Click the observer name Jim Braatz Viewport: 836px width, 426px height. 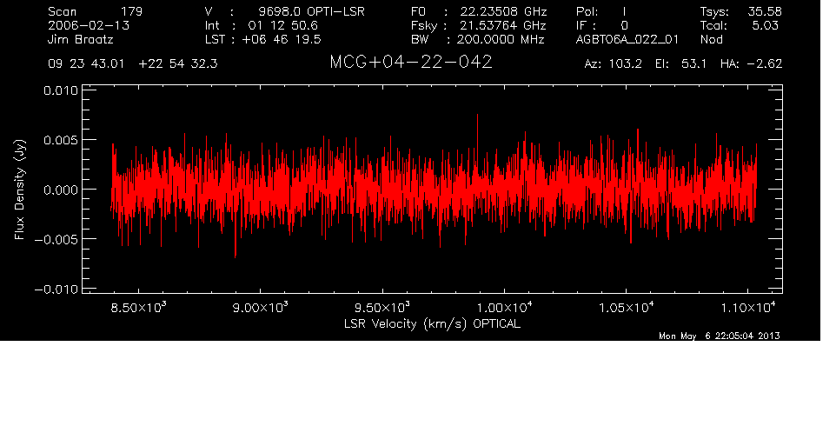[x=81, y=39]
